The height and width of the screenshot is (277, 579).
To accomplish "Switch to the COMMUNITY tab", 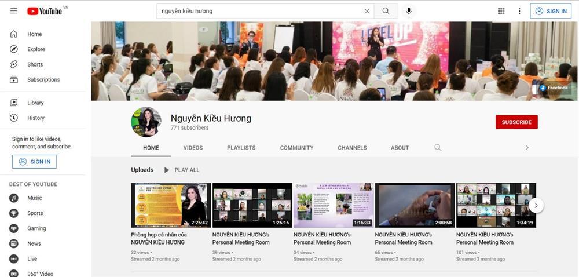I will pyautogui.click(x=296, y=148).
